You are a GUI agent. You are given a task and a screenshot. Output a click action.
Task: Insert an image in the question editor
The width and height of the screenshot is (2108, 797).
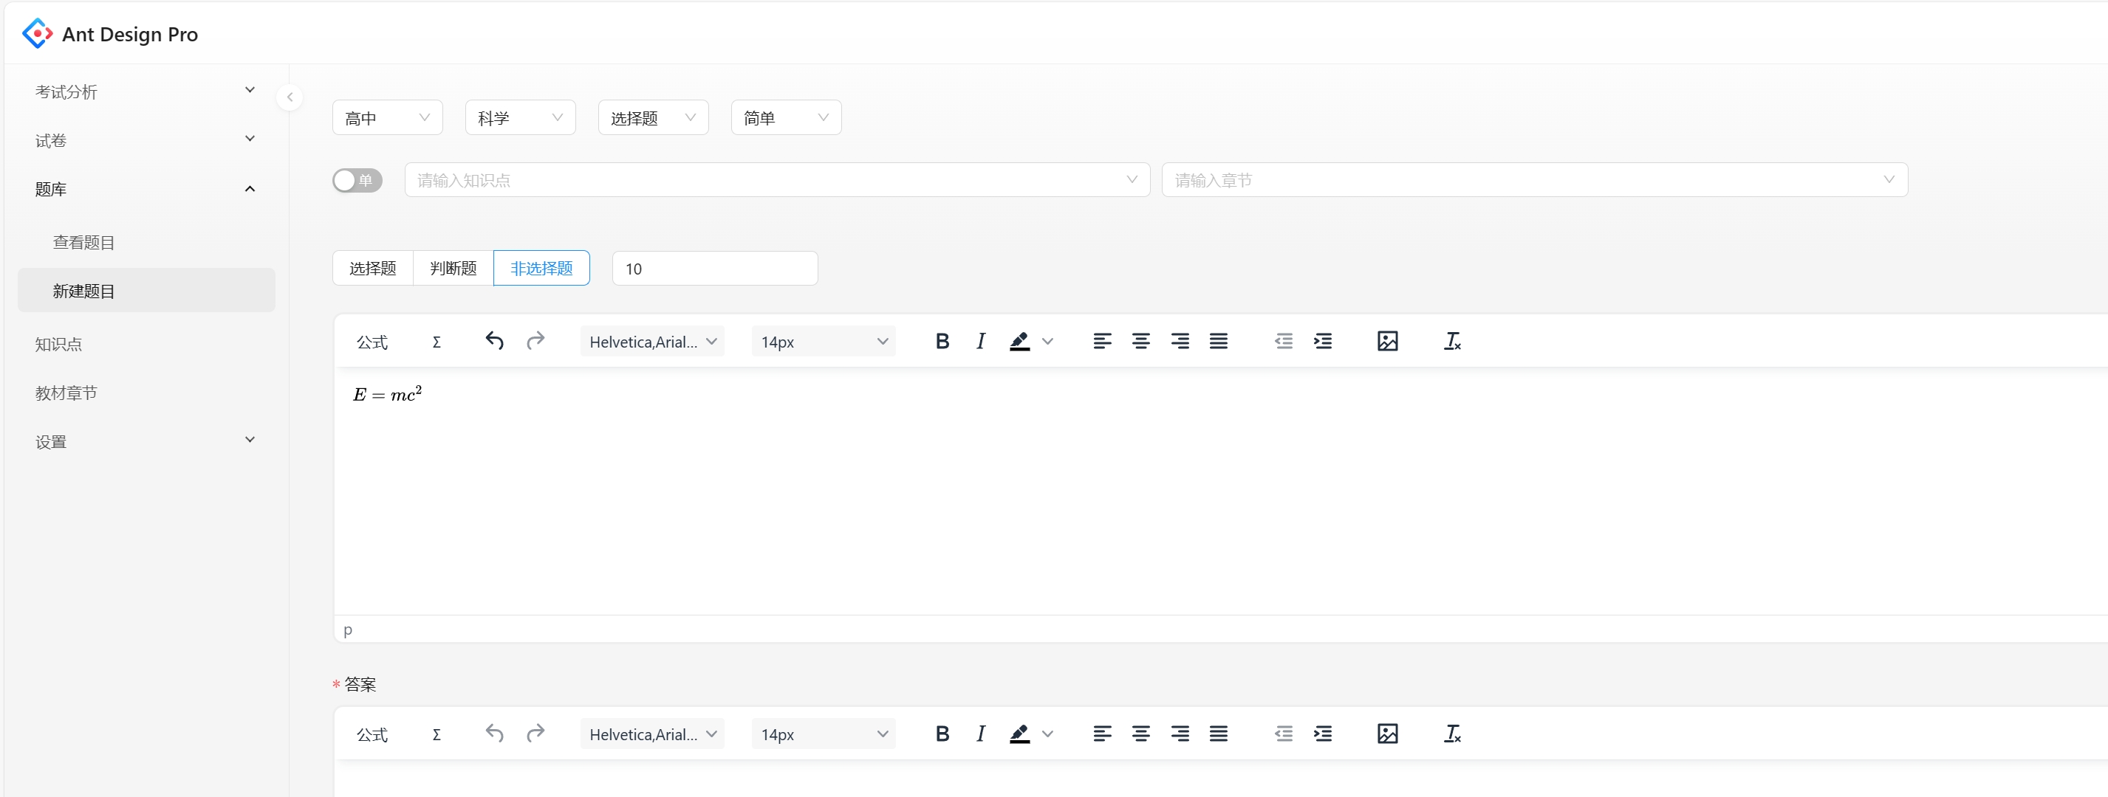coord(1387,341)
